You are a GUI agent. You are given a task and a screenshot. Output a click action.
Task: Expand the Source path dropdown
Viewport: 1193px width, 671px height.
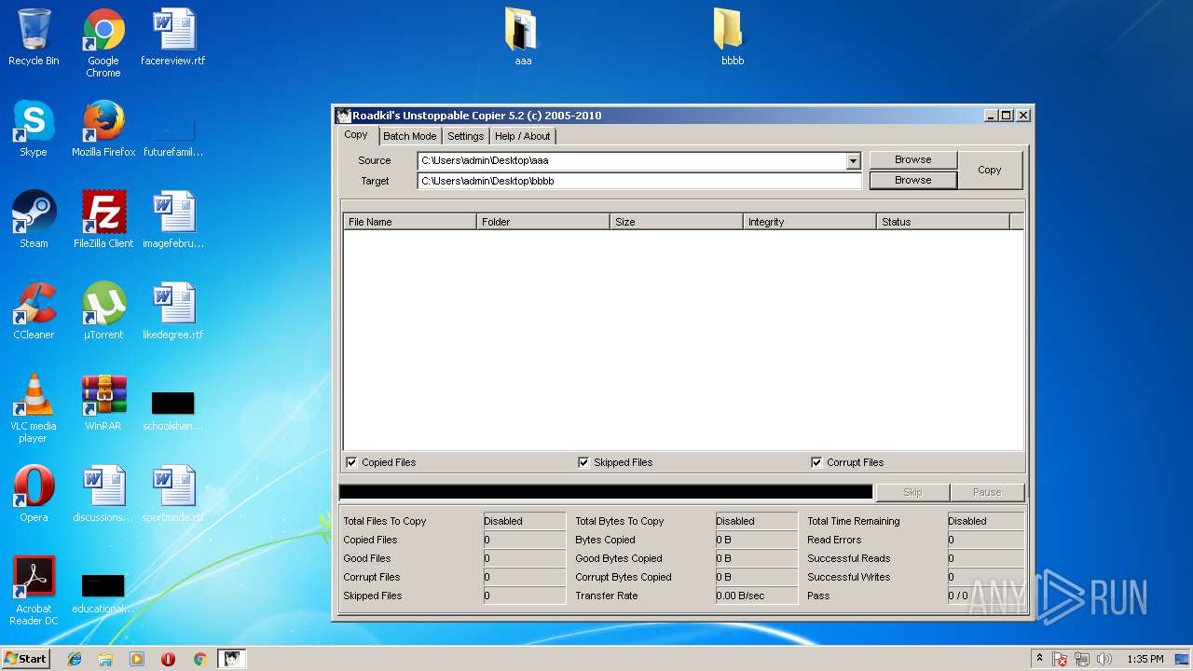pos(853,160)
